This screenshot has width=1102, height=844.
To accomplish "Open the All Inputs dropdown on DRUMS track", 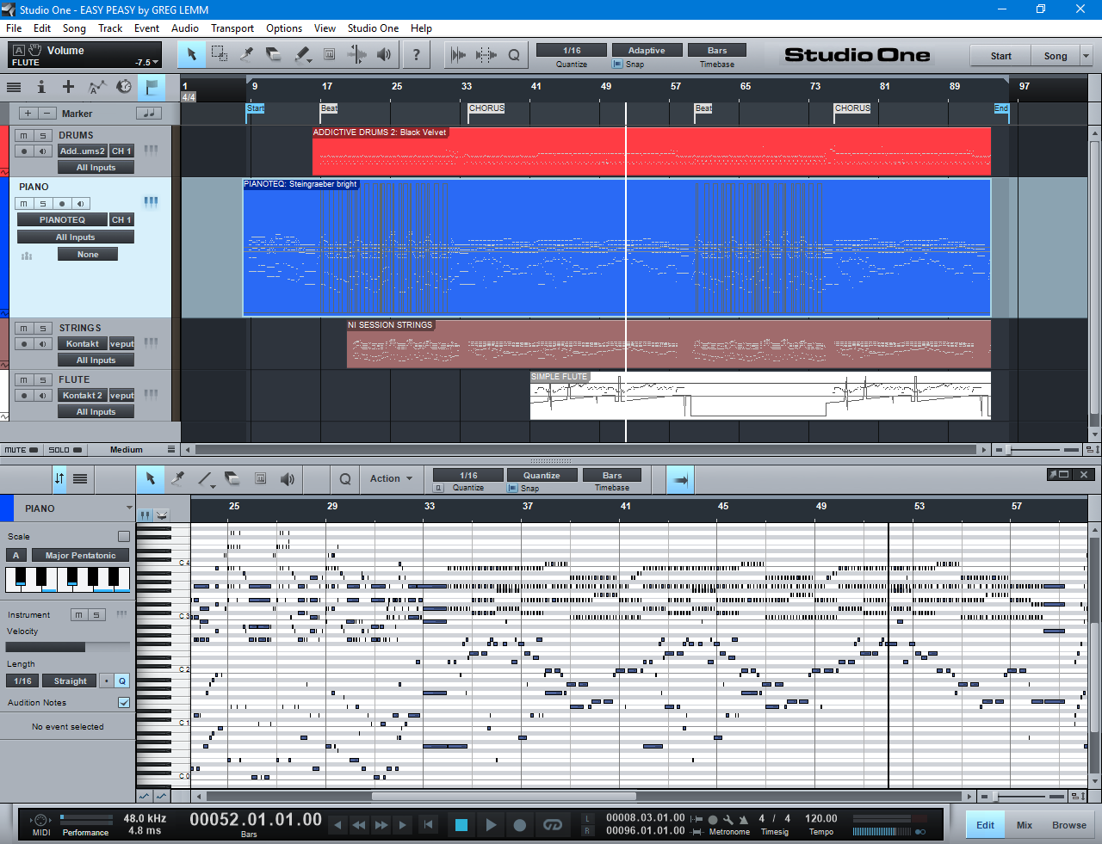I will (x=96, y=168).
